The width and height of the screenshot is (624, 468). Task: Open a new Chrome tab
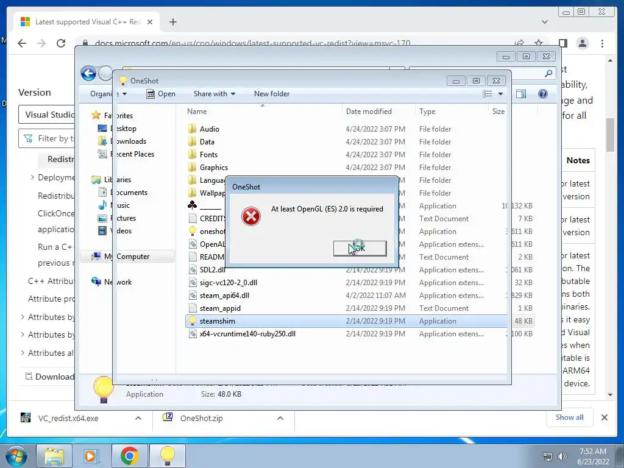[172, 22]
